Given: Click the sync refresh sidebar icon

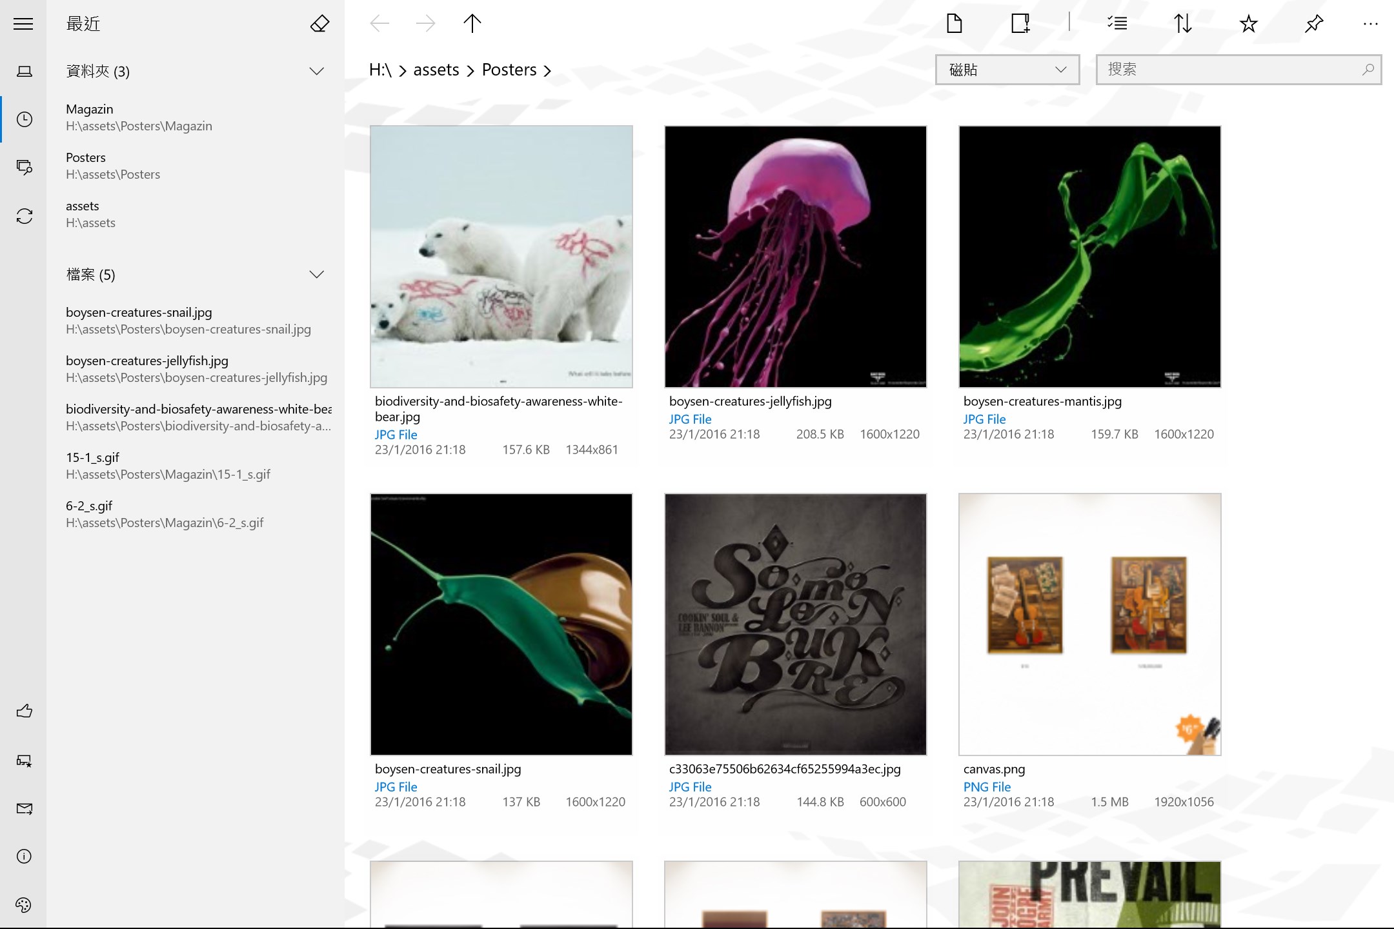Looking at the screenshot, I should point(24,216).
